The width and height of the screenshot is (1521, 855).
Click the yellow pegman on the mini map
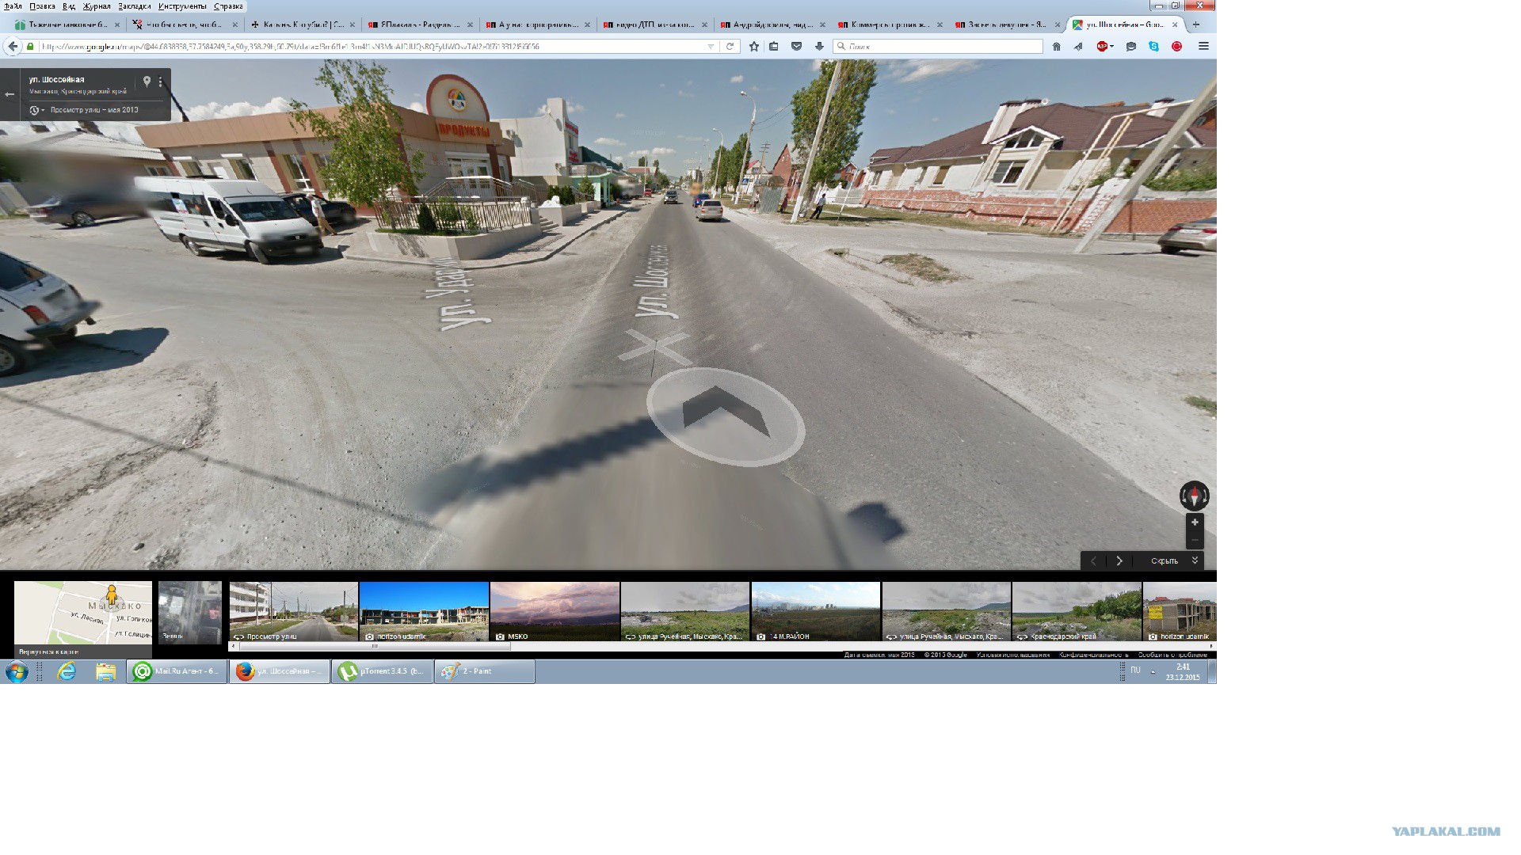point(112,594)
